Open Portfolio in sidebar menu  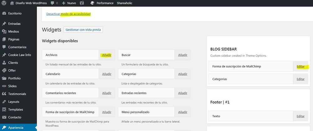[14, 78]
